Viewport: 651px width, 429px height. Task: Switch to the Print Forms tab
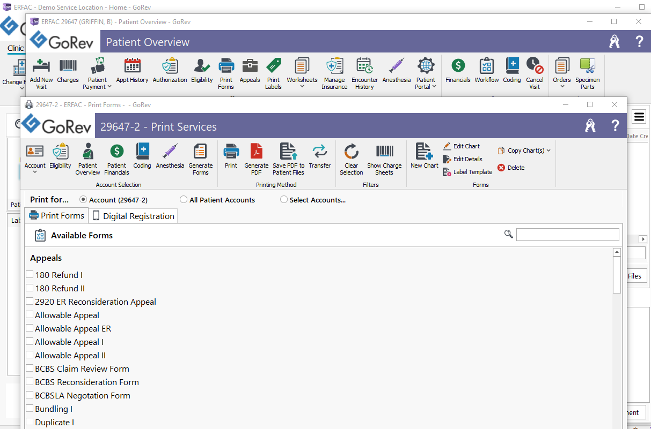(x=56, y=215)
